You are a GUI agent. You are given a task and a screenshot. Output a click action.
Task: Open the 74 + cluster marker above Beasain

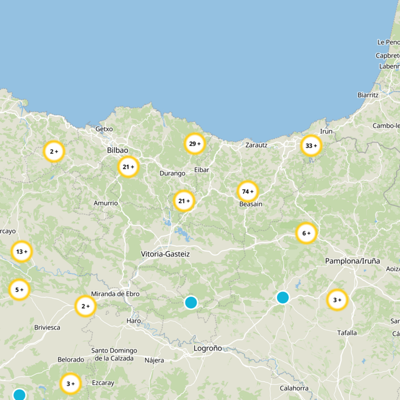(247, 191)
